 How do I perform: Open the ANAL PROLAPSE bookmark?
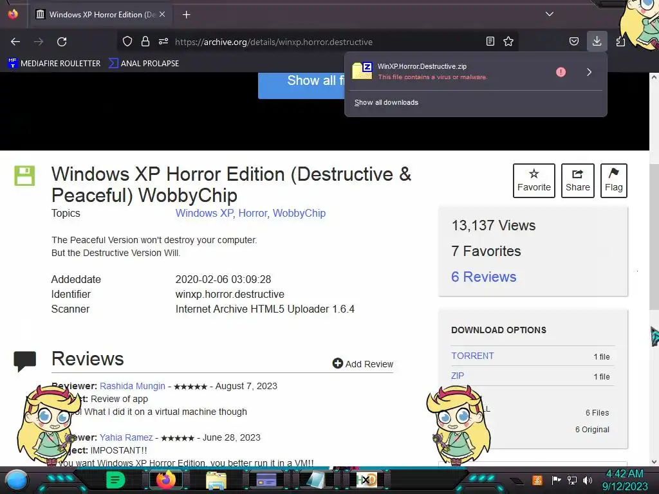point(144,64)
